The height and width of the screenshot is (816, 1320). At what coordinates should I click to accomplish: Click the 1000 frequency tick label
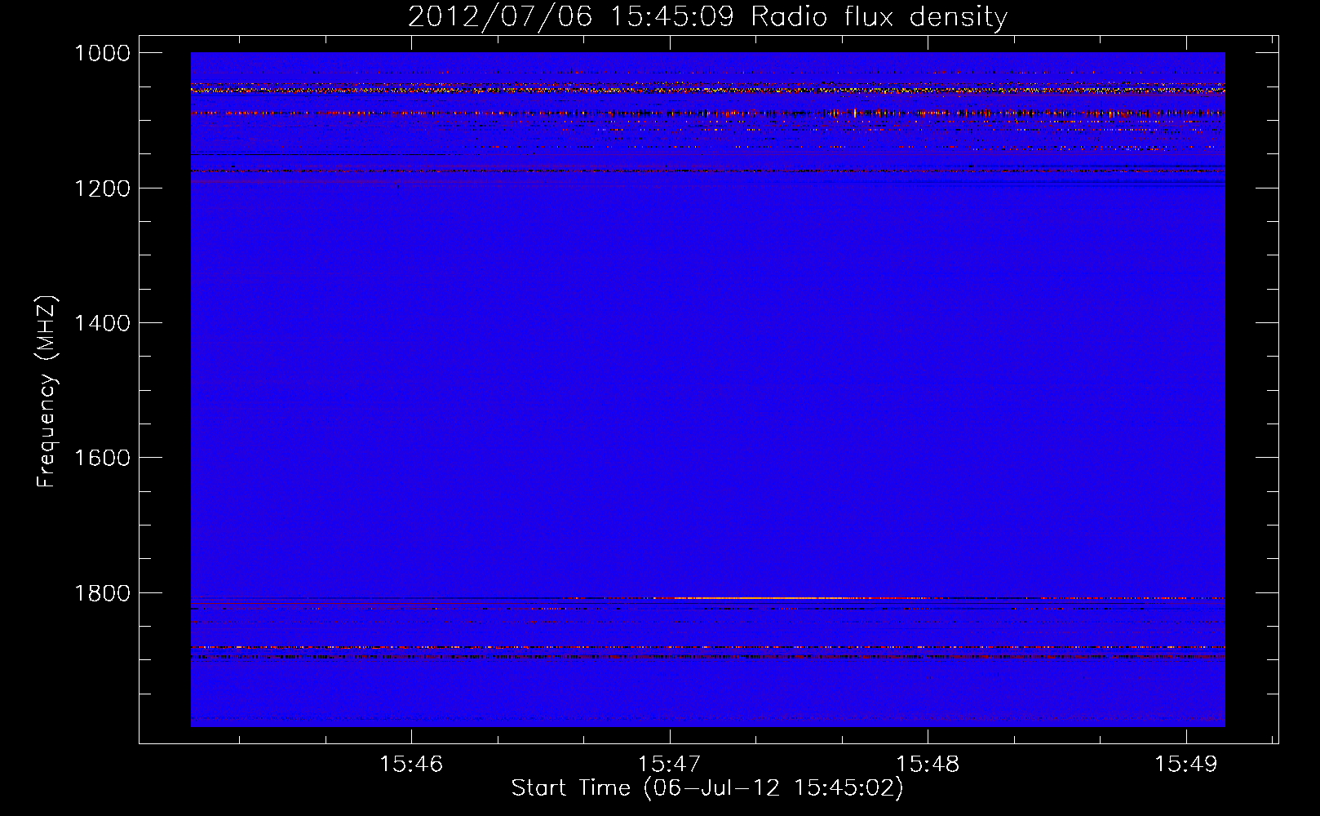[103, 53]
